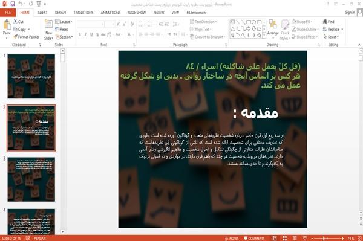
Task: Click the Save icon in quick access toolbar
Action: click(x=13, y=4)
